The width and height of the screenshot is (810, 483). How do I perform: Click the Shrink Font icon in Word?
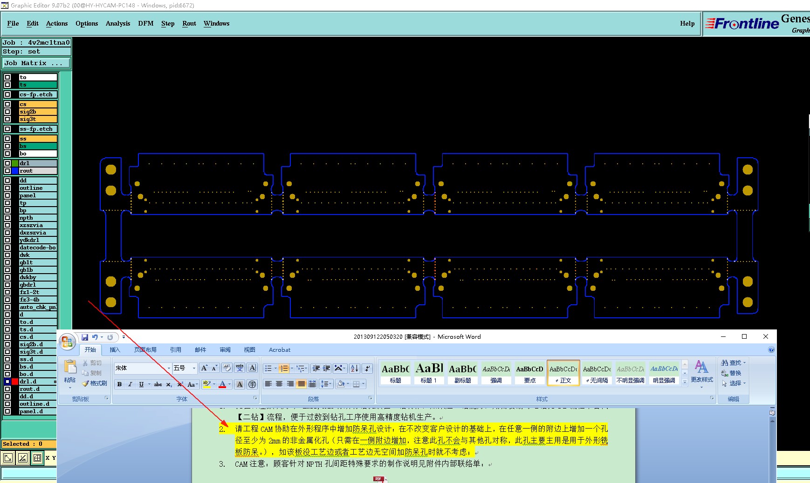tap(214, 368)
